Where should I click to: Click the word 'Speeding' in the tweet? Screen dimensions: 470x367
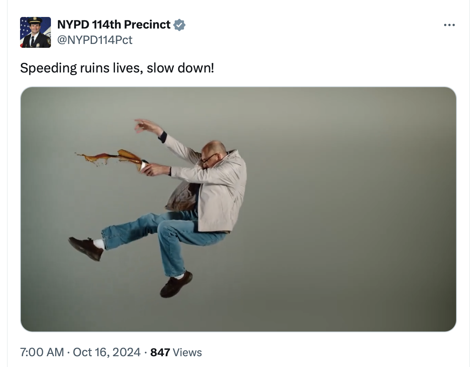48,68
